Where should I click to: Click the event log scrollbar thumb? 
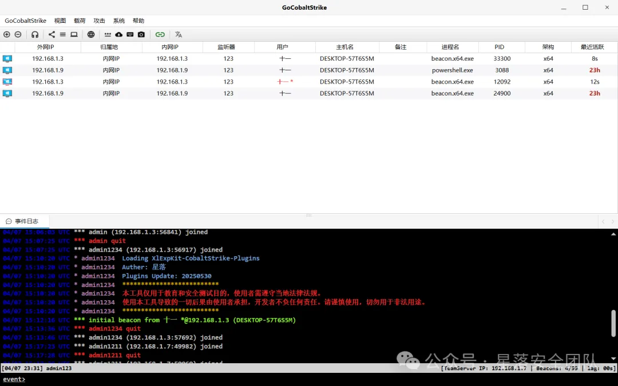tap(613, 323)
